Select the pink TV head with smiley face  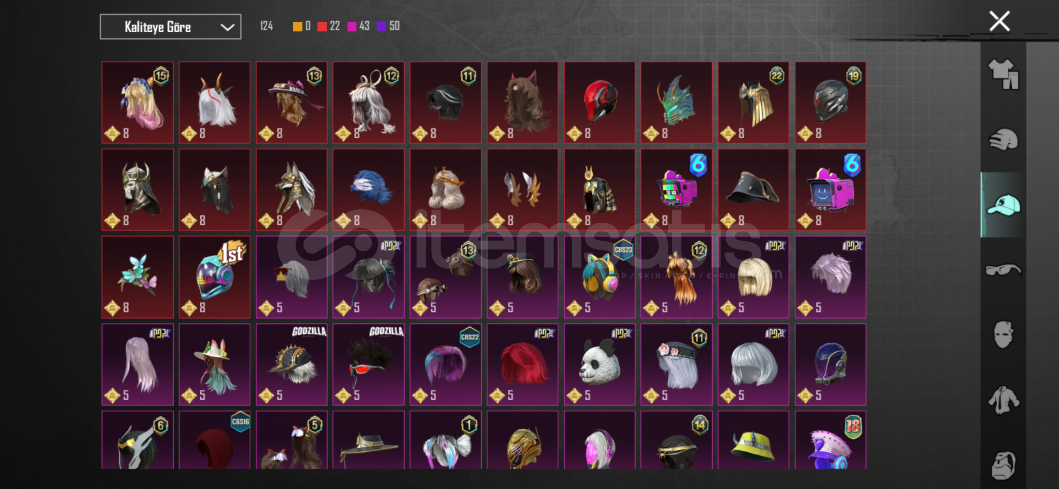[x=831, y=190]
